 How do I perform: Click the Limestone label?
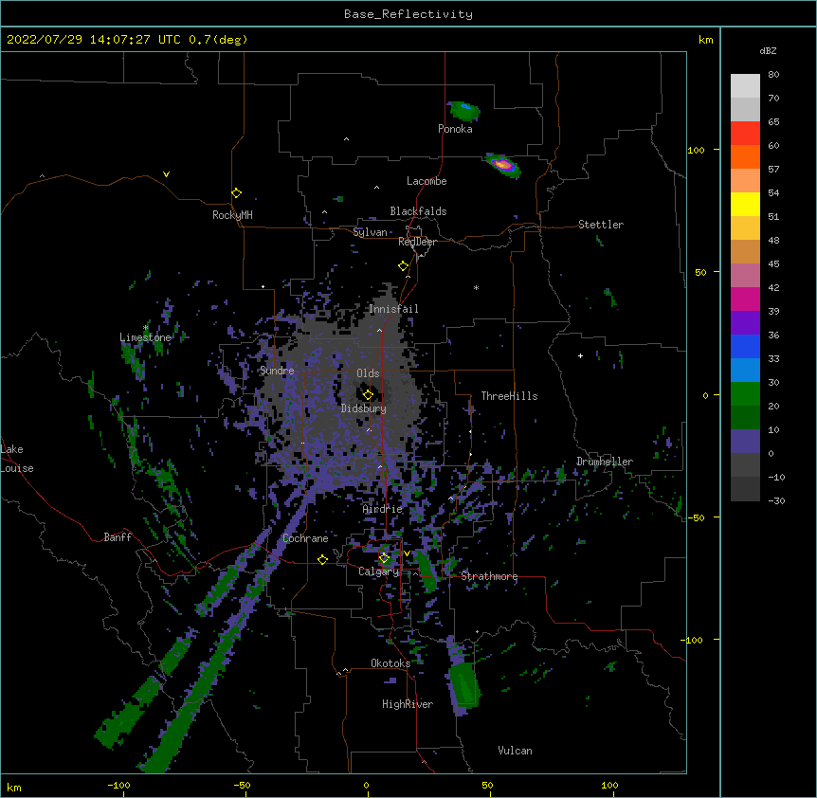(145, 337)
